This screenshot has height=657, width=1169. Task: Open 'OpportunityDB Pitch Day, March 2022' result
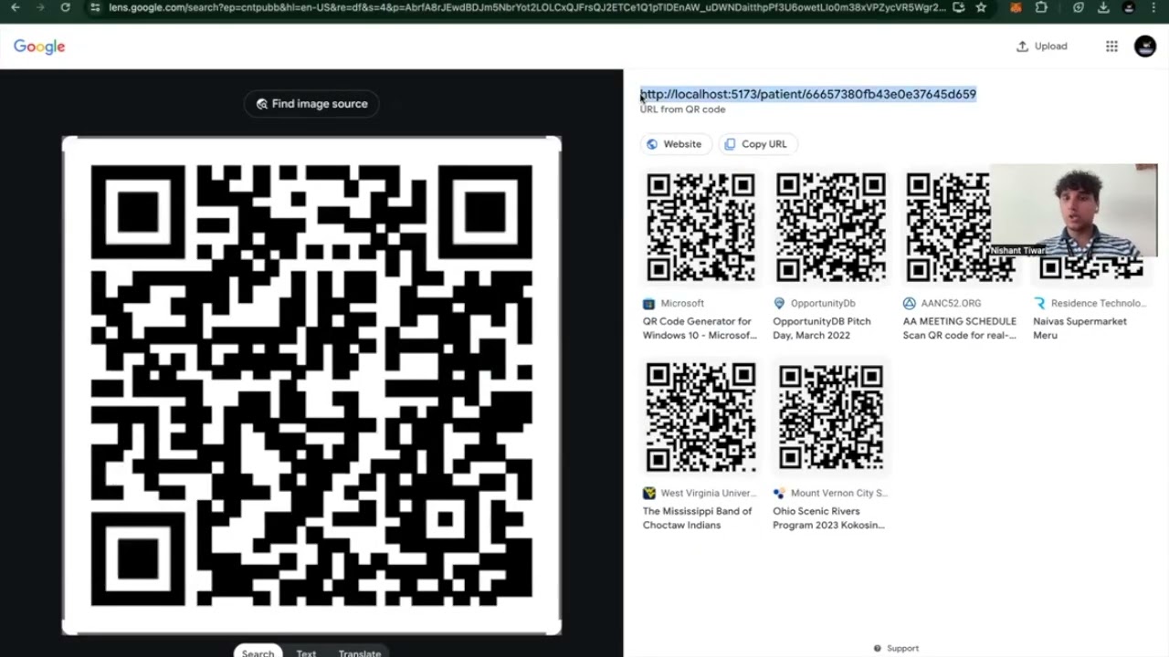click(x=822, y=328)
